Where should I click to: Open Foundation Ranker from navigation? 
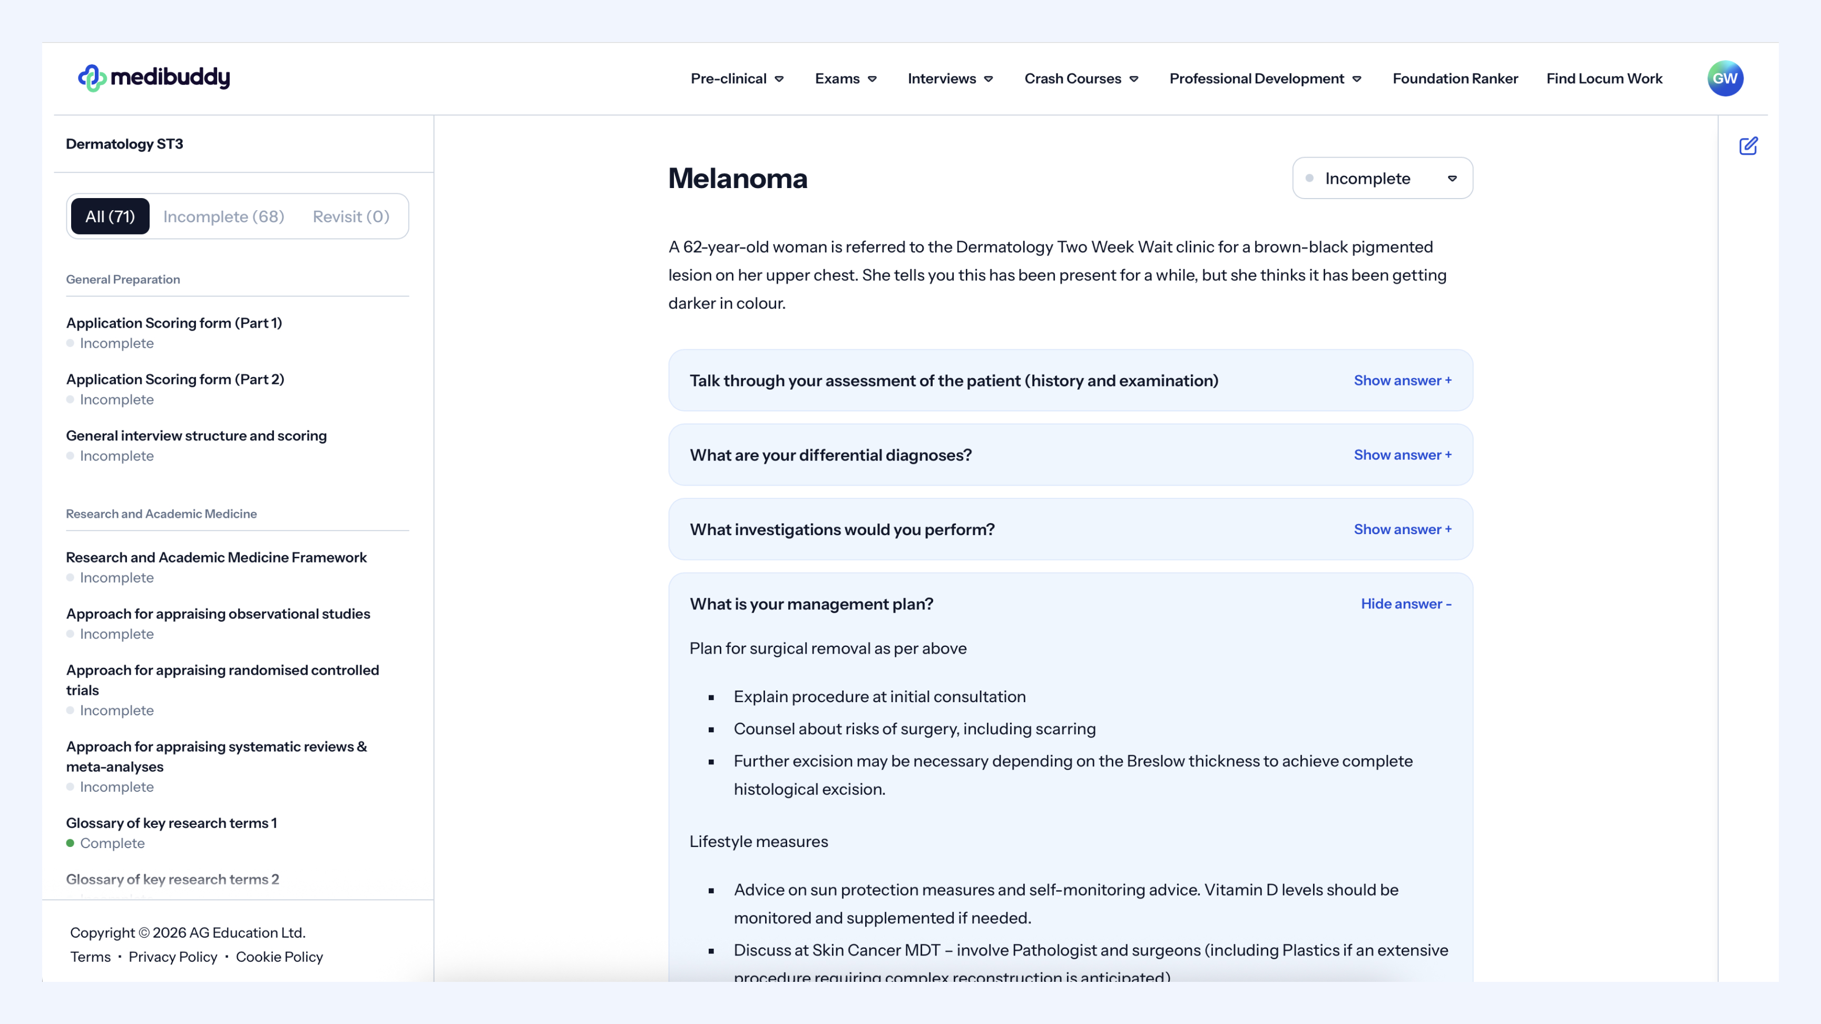click(x=1455, y=78)
